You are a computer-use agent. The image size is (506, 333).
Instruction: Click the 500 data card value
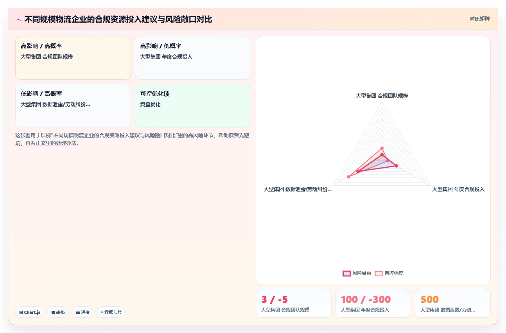429,300
